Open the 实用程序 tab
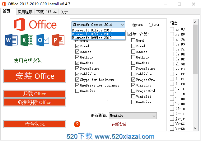 (25, 12)
